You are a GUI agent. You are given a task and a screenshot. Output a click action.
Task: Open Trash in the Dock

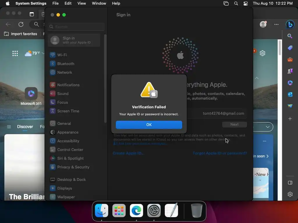[x=197, y=211]
